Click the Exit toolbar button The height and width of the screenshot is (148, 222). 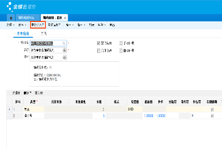[x=112, y=25]
